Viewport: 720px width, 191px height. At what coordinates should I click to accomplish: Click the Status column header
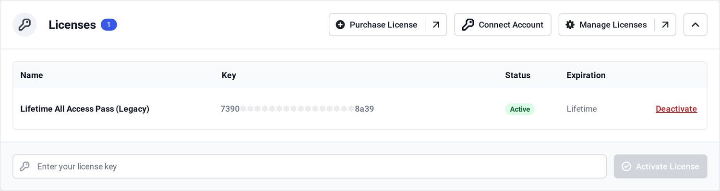point(518,75)
